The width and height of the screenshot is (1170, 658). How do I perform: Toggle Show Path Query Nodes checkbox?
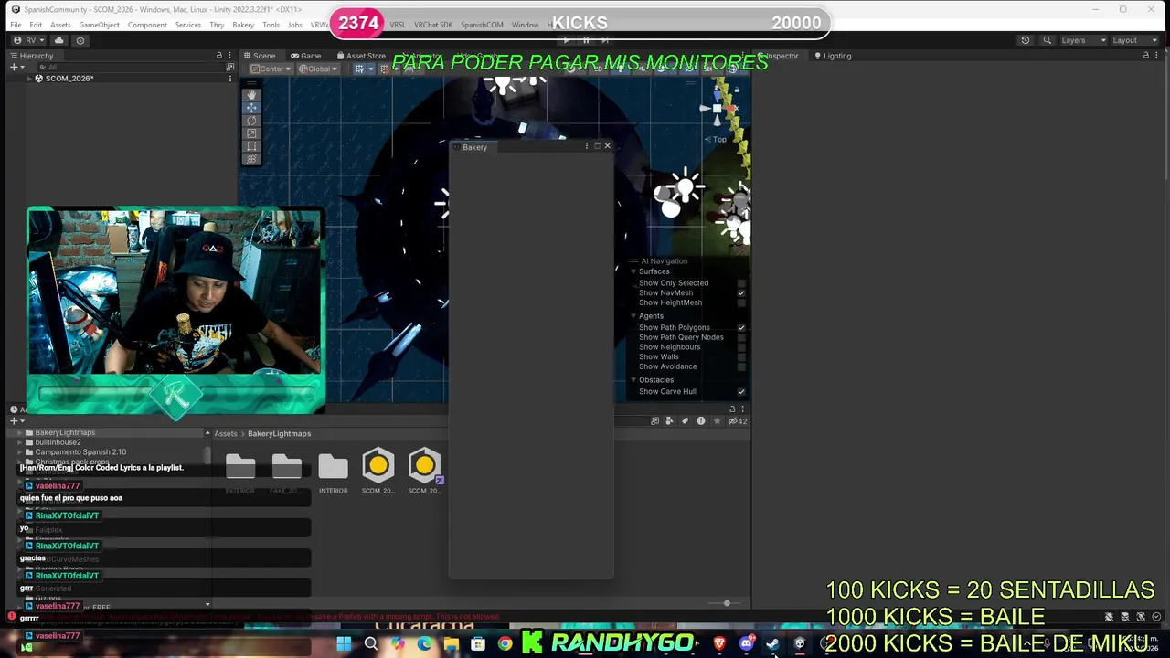click(741, 337)
